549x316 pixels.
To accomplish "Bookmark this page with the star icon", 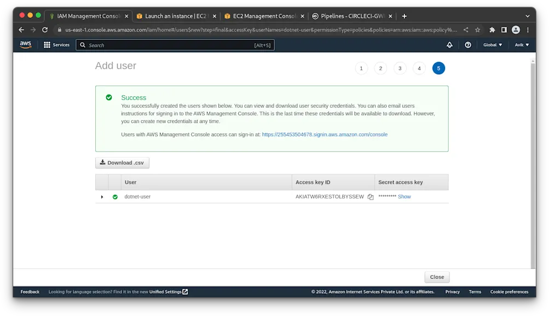I will pos(477,30).
